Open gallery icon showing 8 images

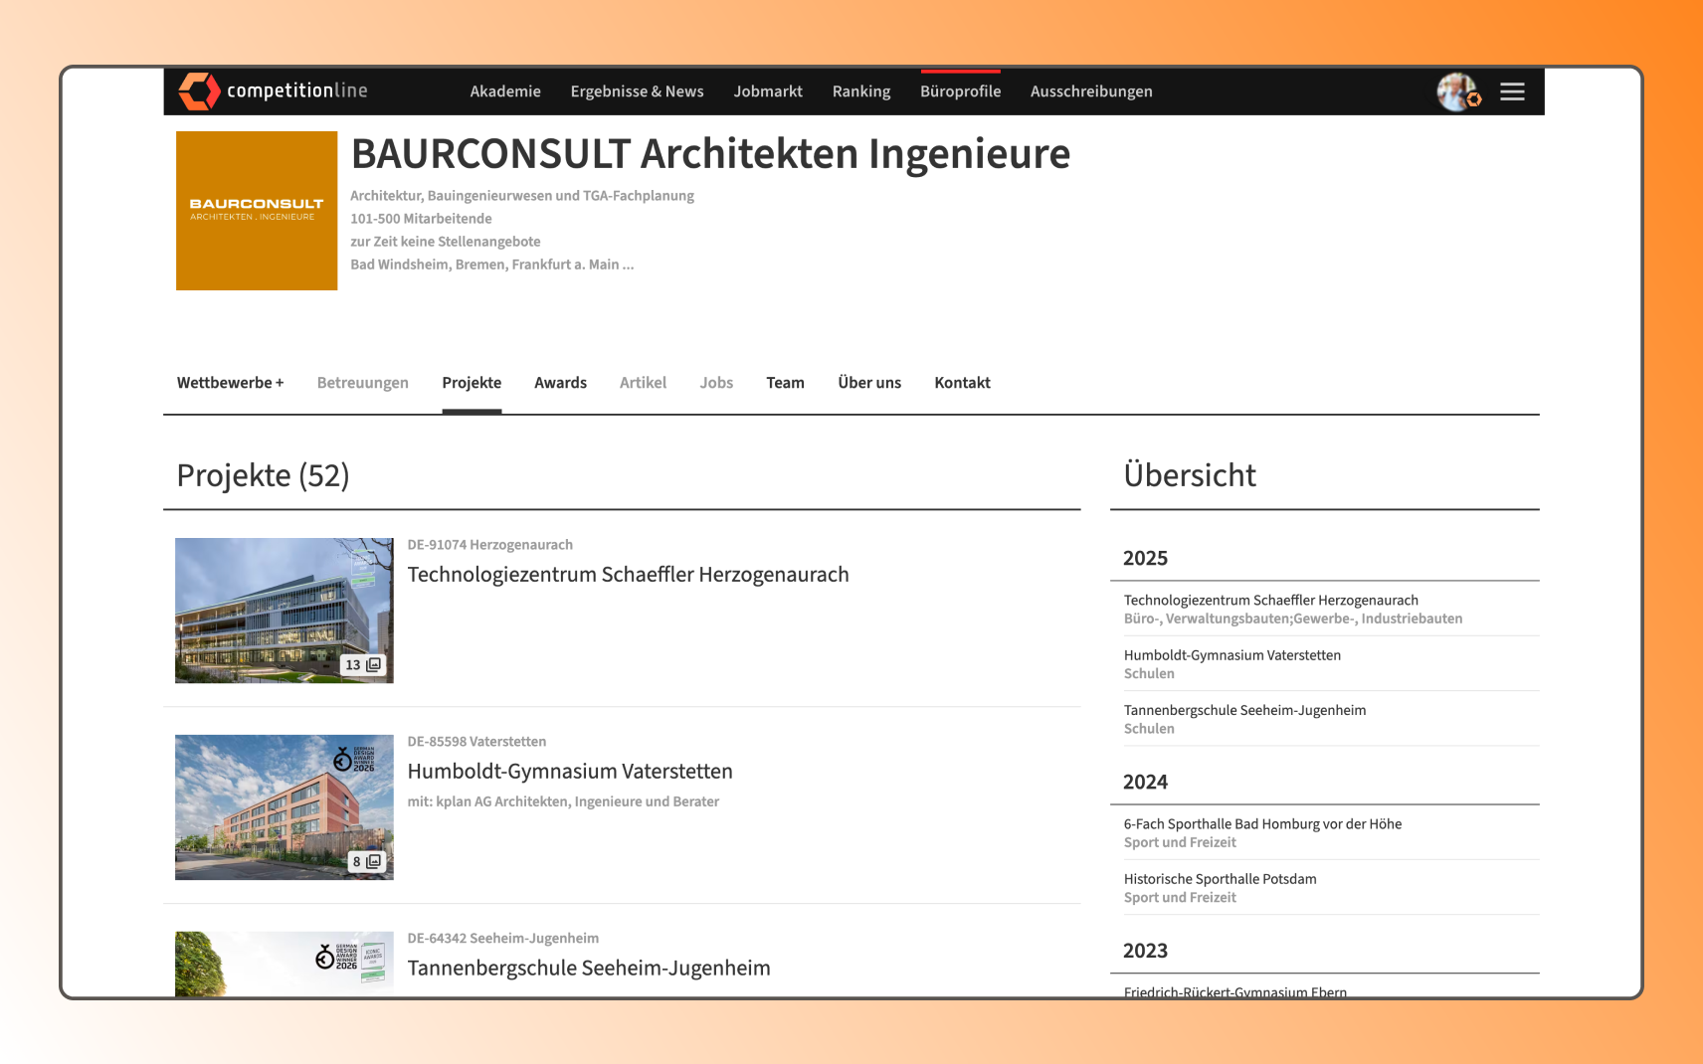(x=367, y=861)
